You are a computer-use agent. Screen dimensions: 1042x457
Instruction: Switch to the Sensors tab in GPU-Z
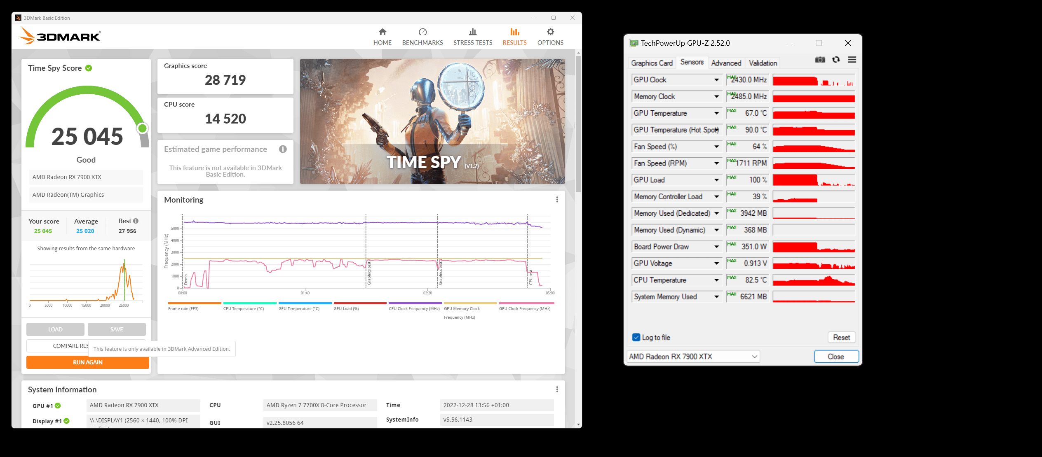[692, 62]
